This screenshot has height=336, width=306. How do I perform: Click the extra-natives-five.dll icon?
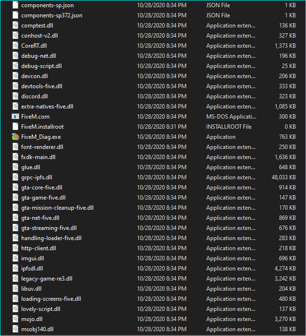pos(15,106)
